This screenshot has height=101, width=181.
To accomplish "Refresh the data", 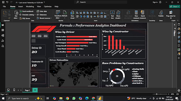I will [65, 15].
